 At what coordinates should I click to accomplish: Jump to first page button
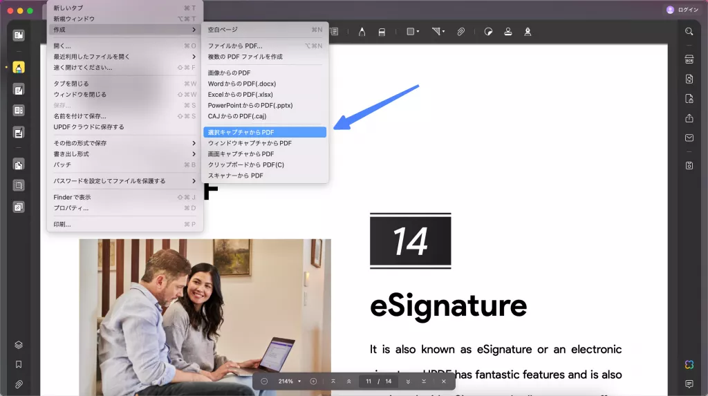pos(333,381)
